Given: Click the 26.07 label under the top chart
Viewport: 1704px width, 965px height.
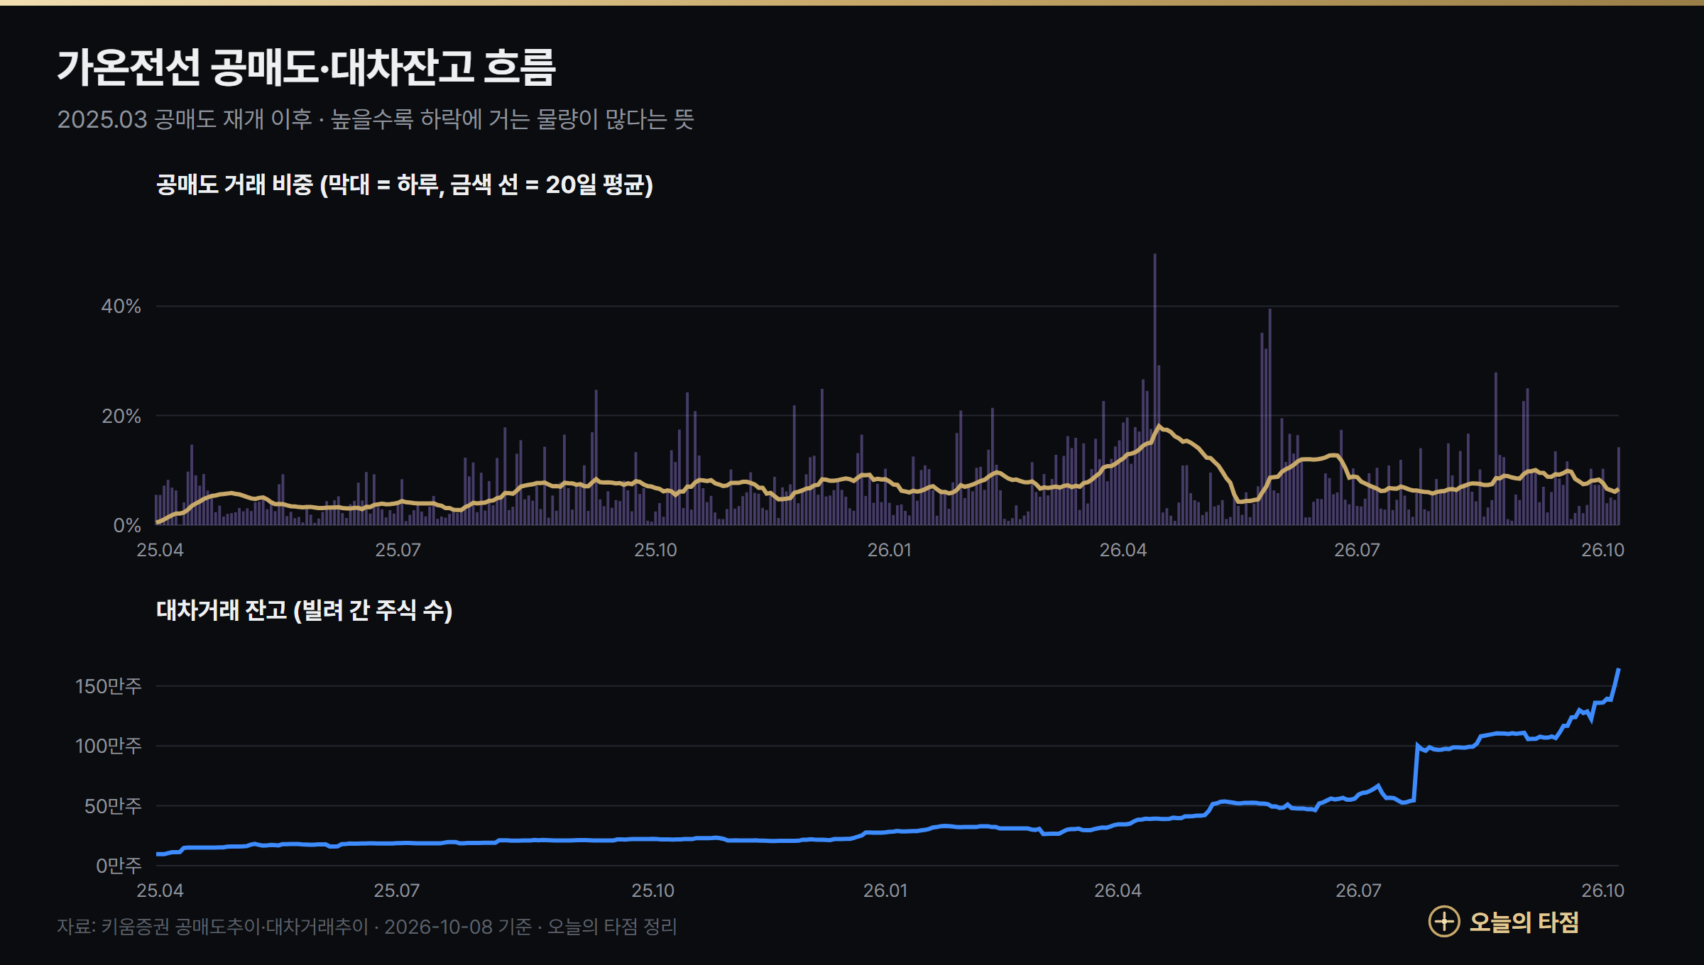Looking at the screenshot, I should click(x=1358, y=550).
